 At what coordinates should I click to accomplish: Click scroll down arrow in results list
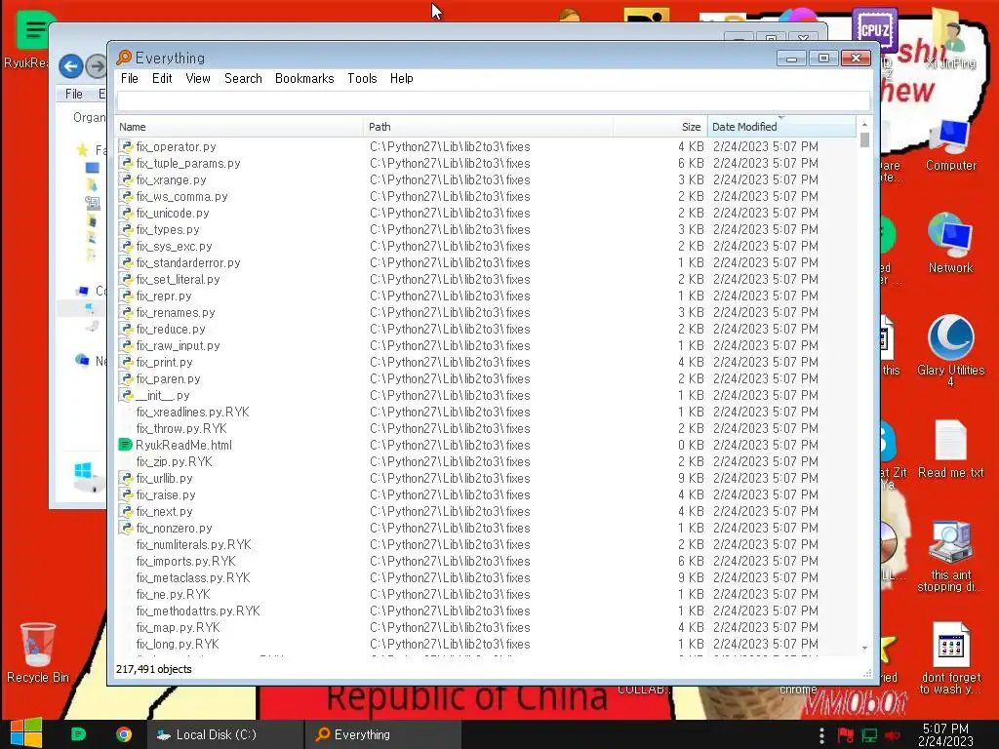pos(864,648)
